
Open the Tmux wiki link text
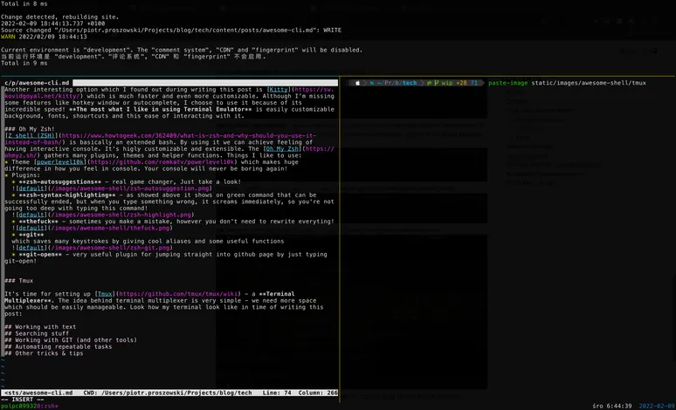(x=105, y=294)
